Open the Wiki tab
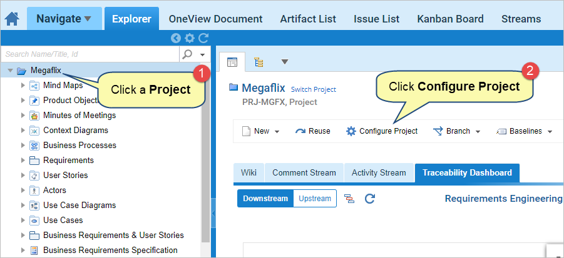This screenshot has width=564, height=258. coord(249,173)
